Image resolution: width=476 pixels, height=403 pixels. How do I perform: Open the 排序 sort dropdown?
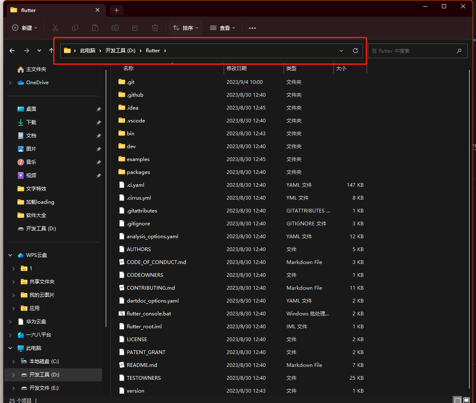click(185, 28)
